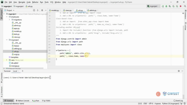
Task: Open the VCS menu
Action: tap(51, 2)
